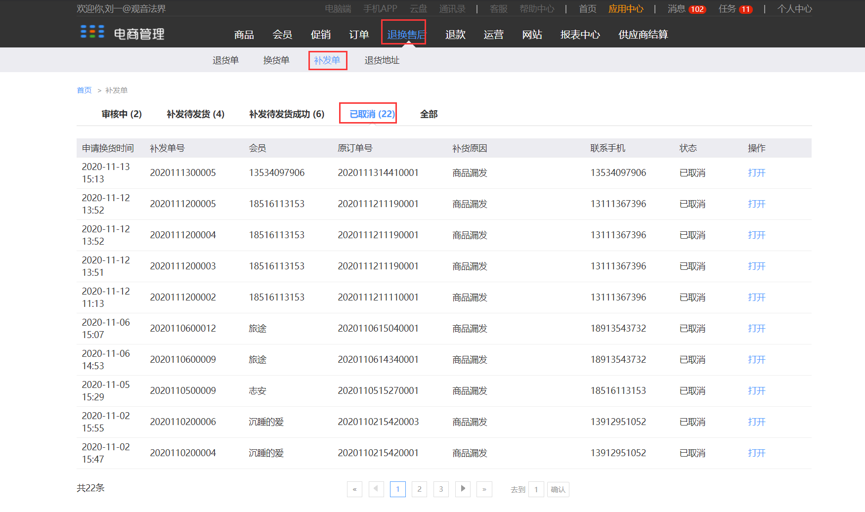Click 申请换货时间 column header
The width and height of the screenshot is (865, 512).
pos(108,148)
